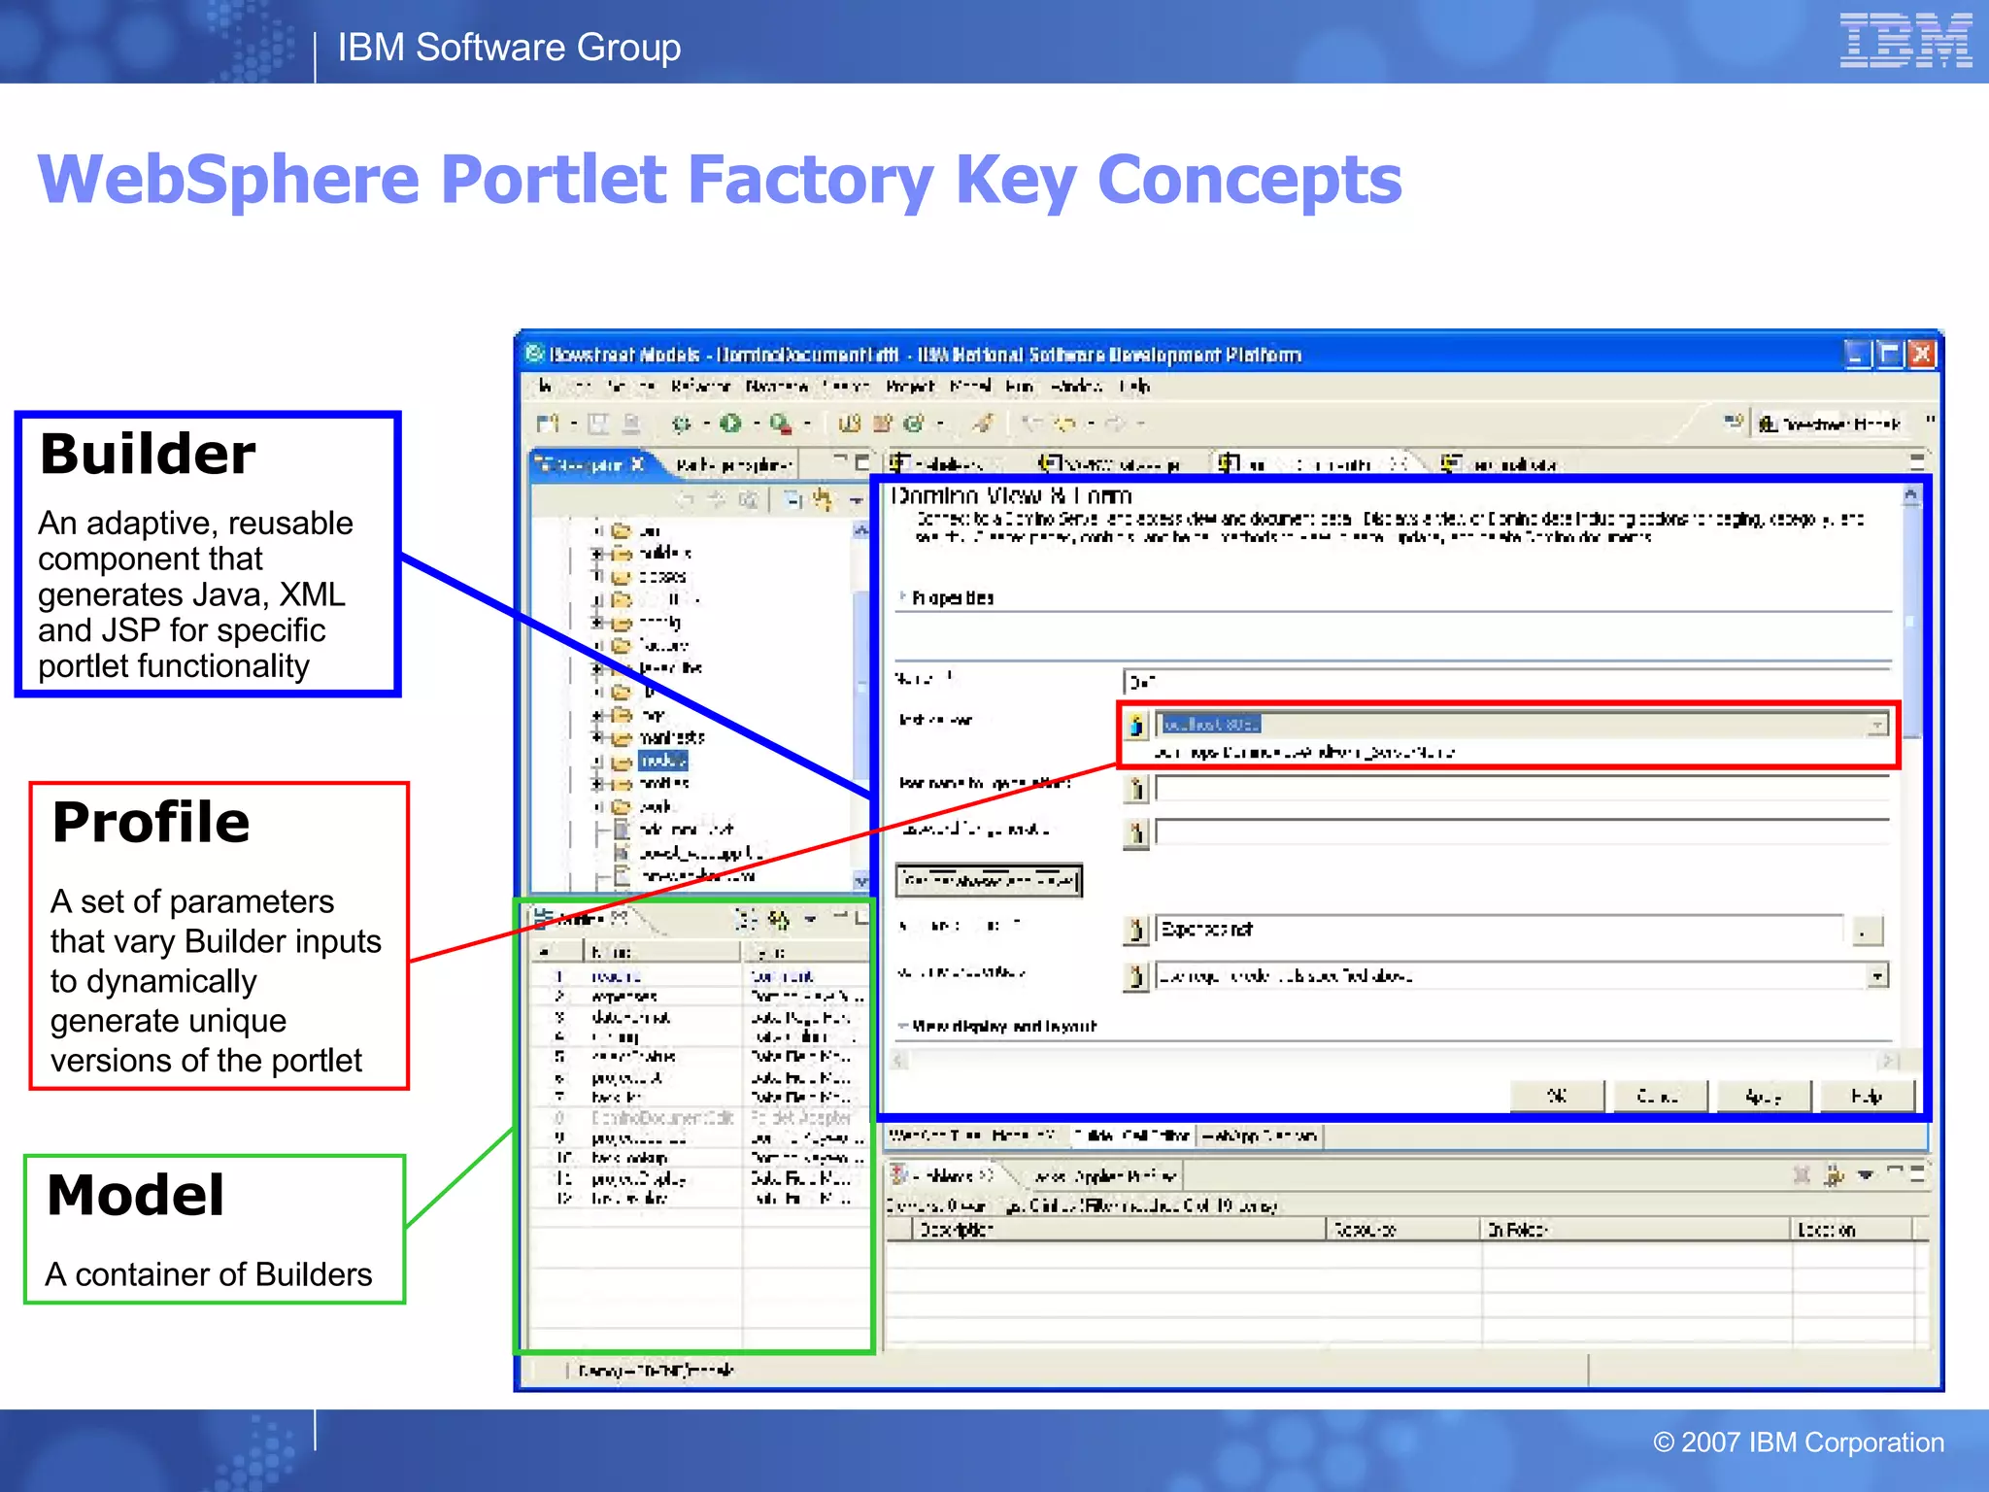Click the wide button above the Expenses.nsf field

[989, 880]
